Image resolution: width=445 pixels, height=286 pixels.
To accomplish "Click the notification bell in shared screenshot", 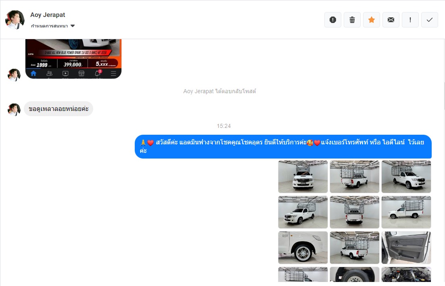I will [x=98, y=73].
